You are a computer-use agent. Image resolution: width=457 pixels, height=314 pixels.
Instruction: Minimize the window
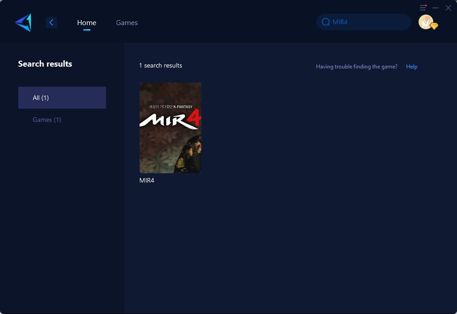point(436,8)
